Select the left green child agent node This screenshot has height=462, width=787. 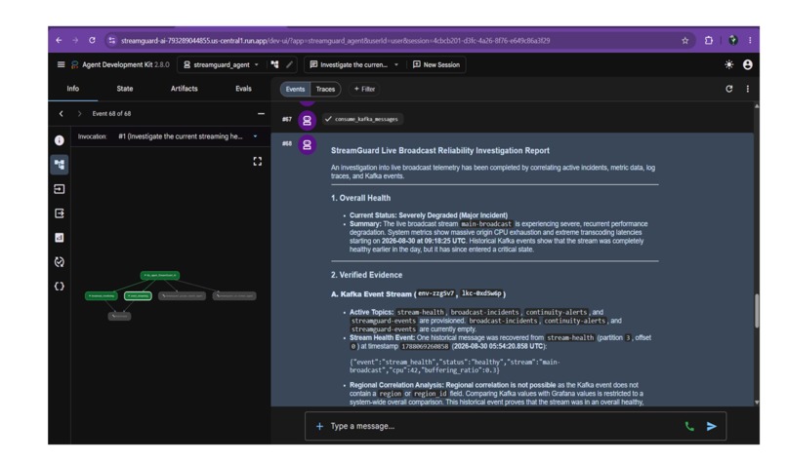coord(102,296)
